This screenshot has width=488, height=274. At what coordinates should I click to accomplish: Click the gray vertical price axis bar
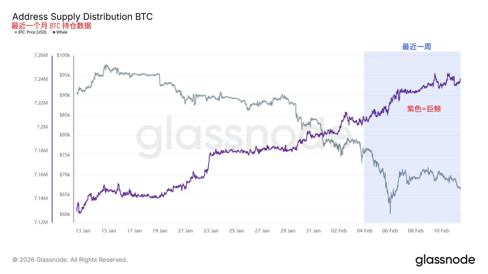pos(74,138)
